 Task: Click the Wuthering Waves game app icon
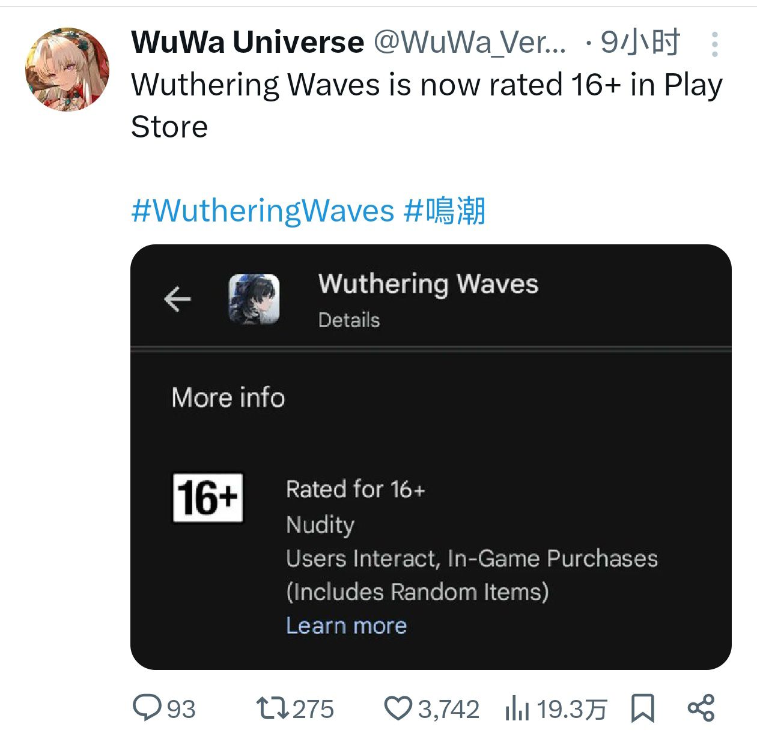254,298
